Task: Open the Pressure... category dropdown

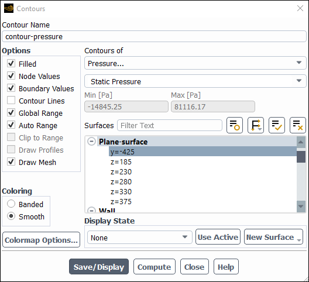Action: pos(195,63)
